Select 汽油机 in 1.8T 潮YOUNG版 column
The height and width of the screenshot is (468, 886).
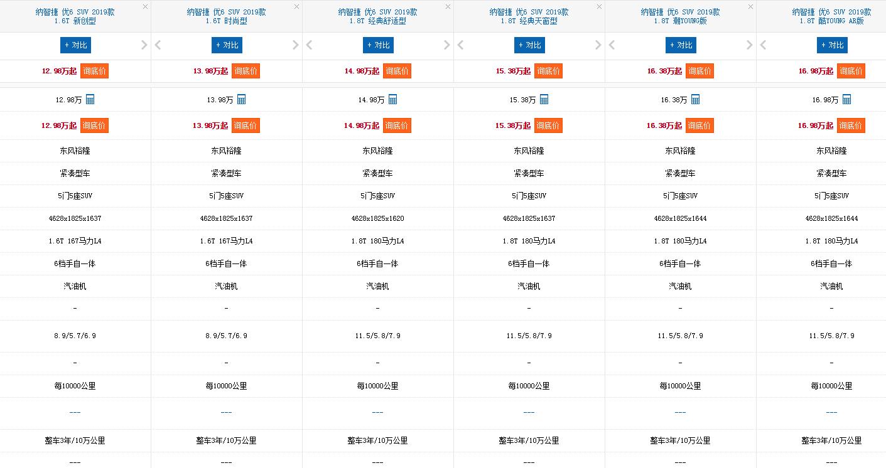pos(681,286)
